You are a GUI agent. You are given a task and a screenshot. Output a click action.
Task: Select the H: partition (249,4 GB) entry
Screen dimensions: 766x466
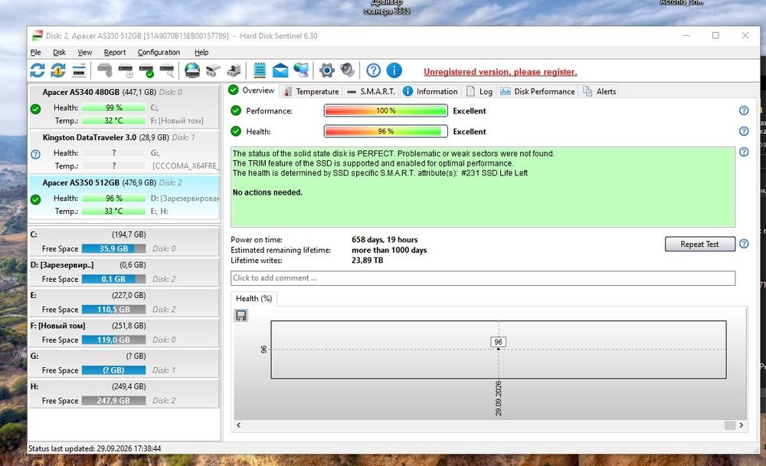click(x=124, y=393)
